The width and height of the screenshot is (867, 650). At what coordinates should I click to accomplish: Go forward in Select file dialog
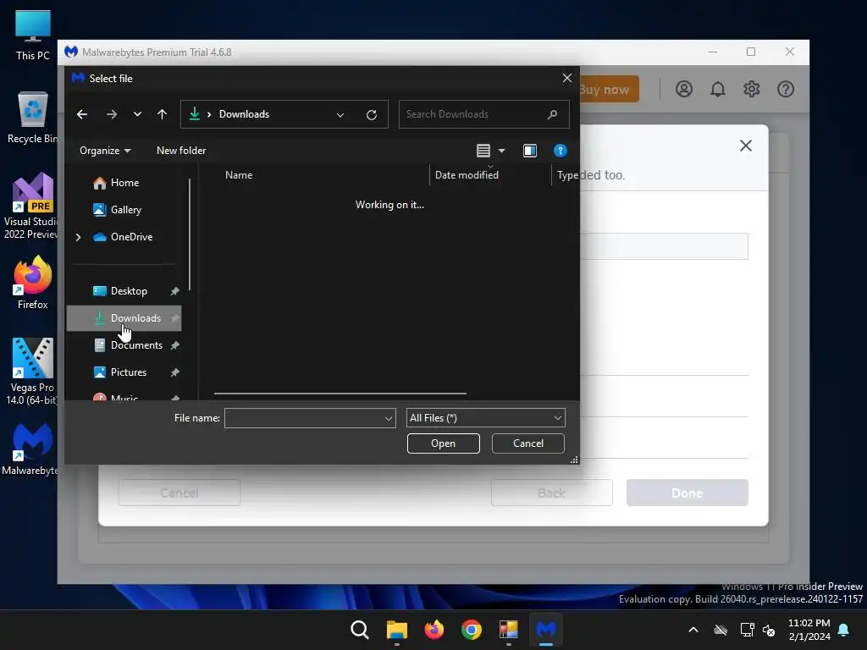[x=112, y=114]
